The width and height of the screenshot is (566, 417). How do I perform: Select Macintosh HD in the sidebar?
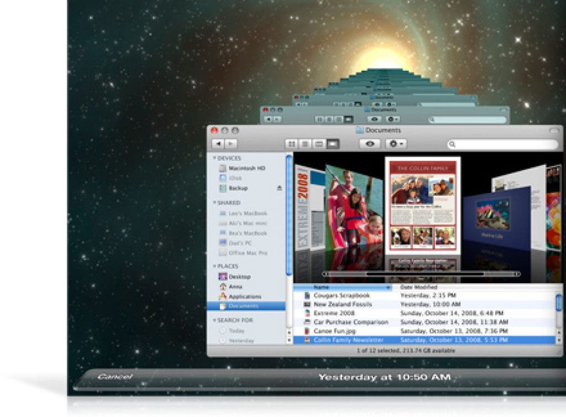247,168
